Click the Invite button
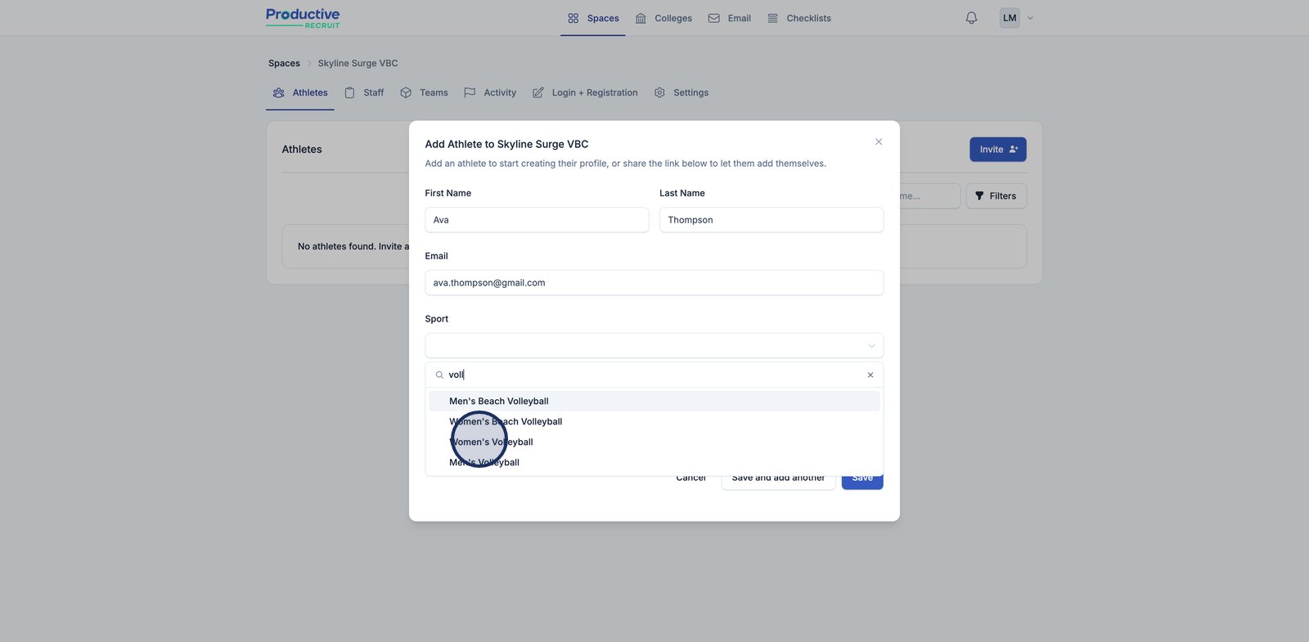Screen dimensions: 1309x642 997,150
